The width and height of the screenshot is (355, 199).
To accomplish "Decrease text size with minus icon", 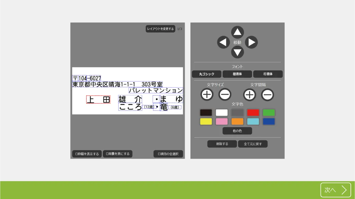I will click(x=225, y=95).
